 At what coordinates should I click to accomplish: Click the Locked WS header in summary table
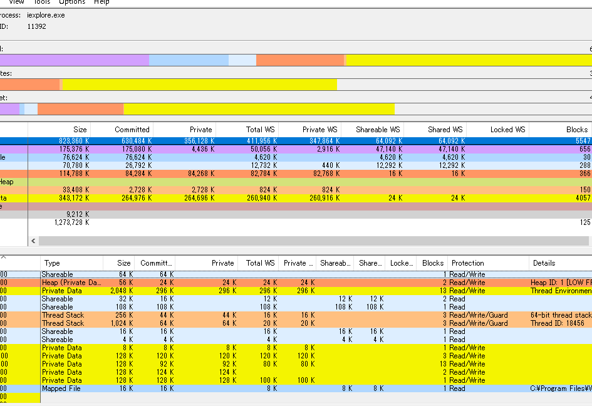507,130
